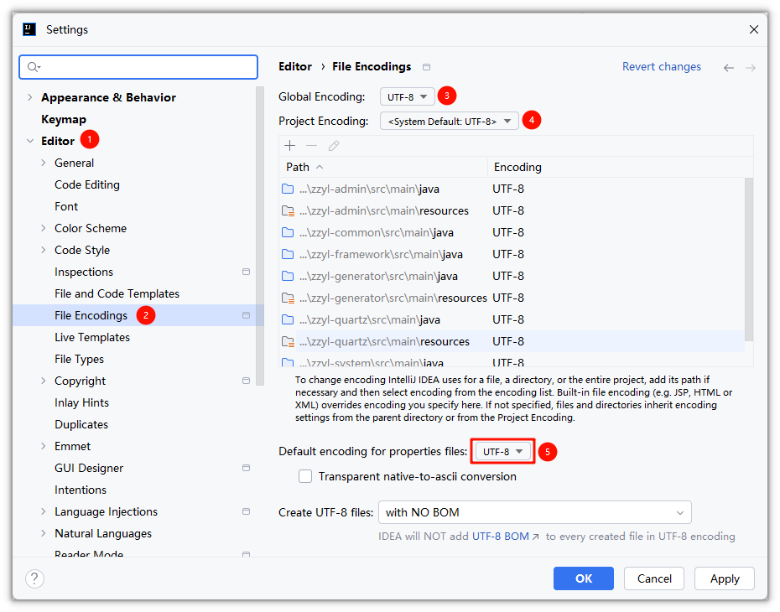Expand the Natural Languages node
This screenshot has height=612, width=780.
click(44, 533)
